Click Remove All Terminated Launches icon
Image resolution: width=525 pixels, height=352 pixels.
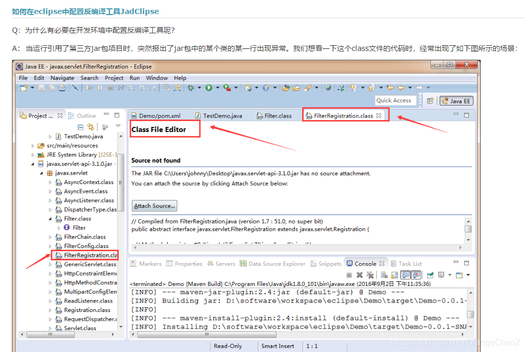[370, 275]
